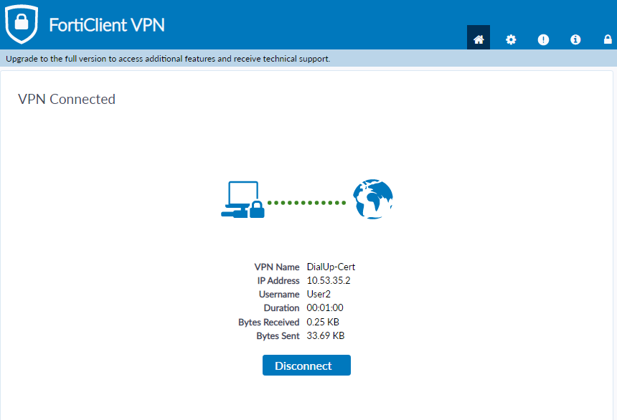Screen dimensions: 617x420
Task: Click the duration value 00:01:00
Action: 325,308
